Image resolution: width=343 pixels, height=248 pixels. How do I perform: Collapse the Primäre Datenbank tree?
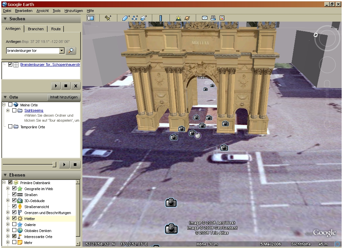coord(4,182)
